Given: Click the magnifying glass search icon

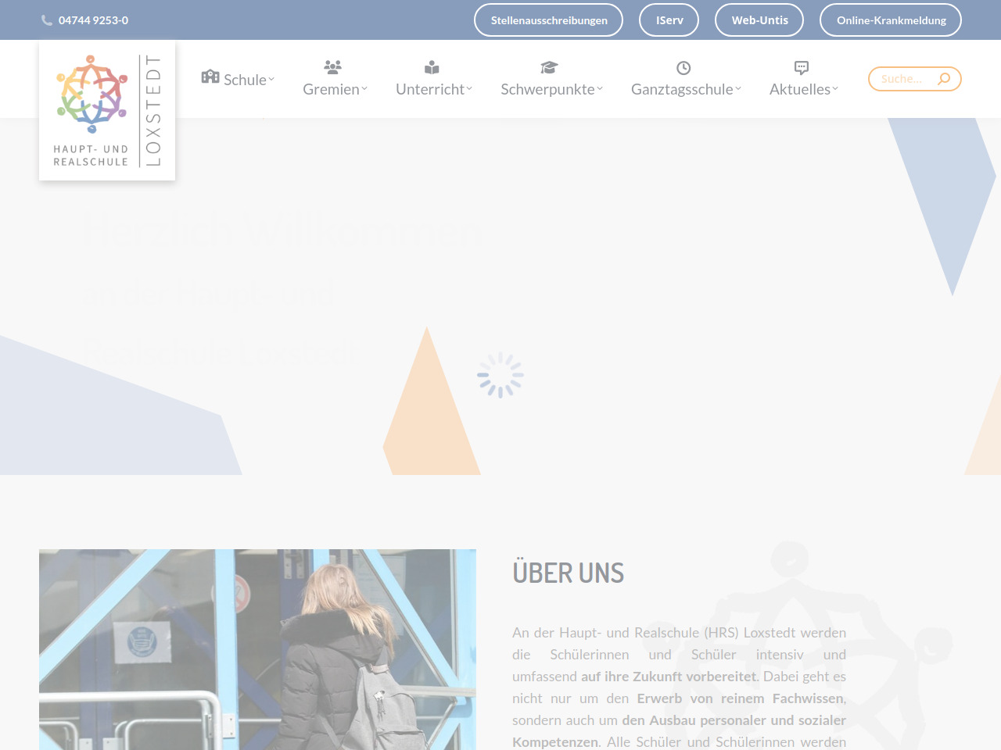Looking at the screenshot, I should pyautogui.click(x=944, y=79).
